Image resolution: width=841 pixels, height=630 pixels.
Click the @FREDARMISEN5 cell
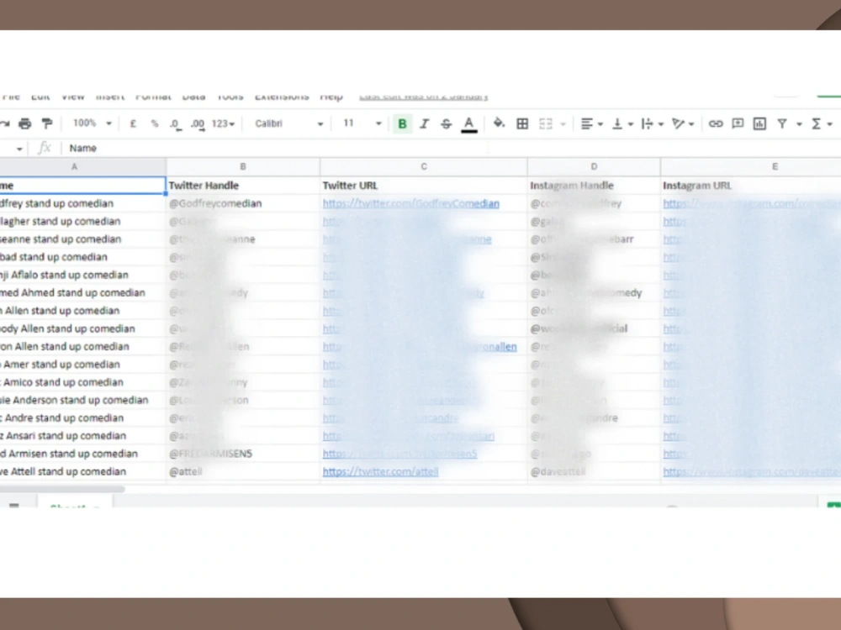(x=243, y=454)
